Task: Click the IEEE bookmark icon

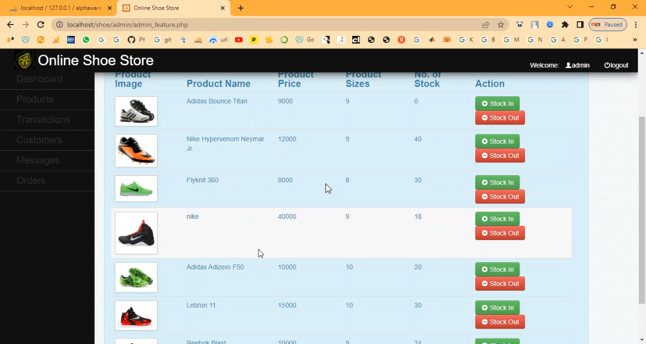Action: [71, 40]
